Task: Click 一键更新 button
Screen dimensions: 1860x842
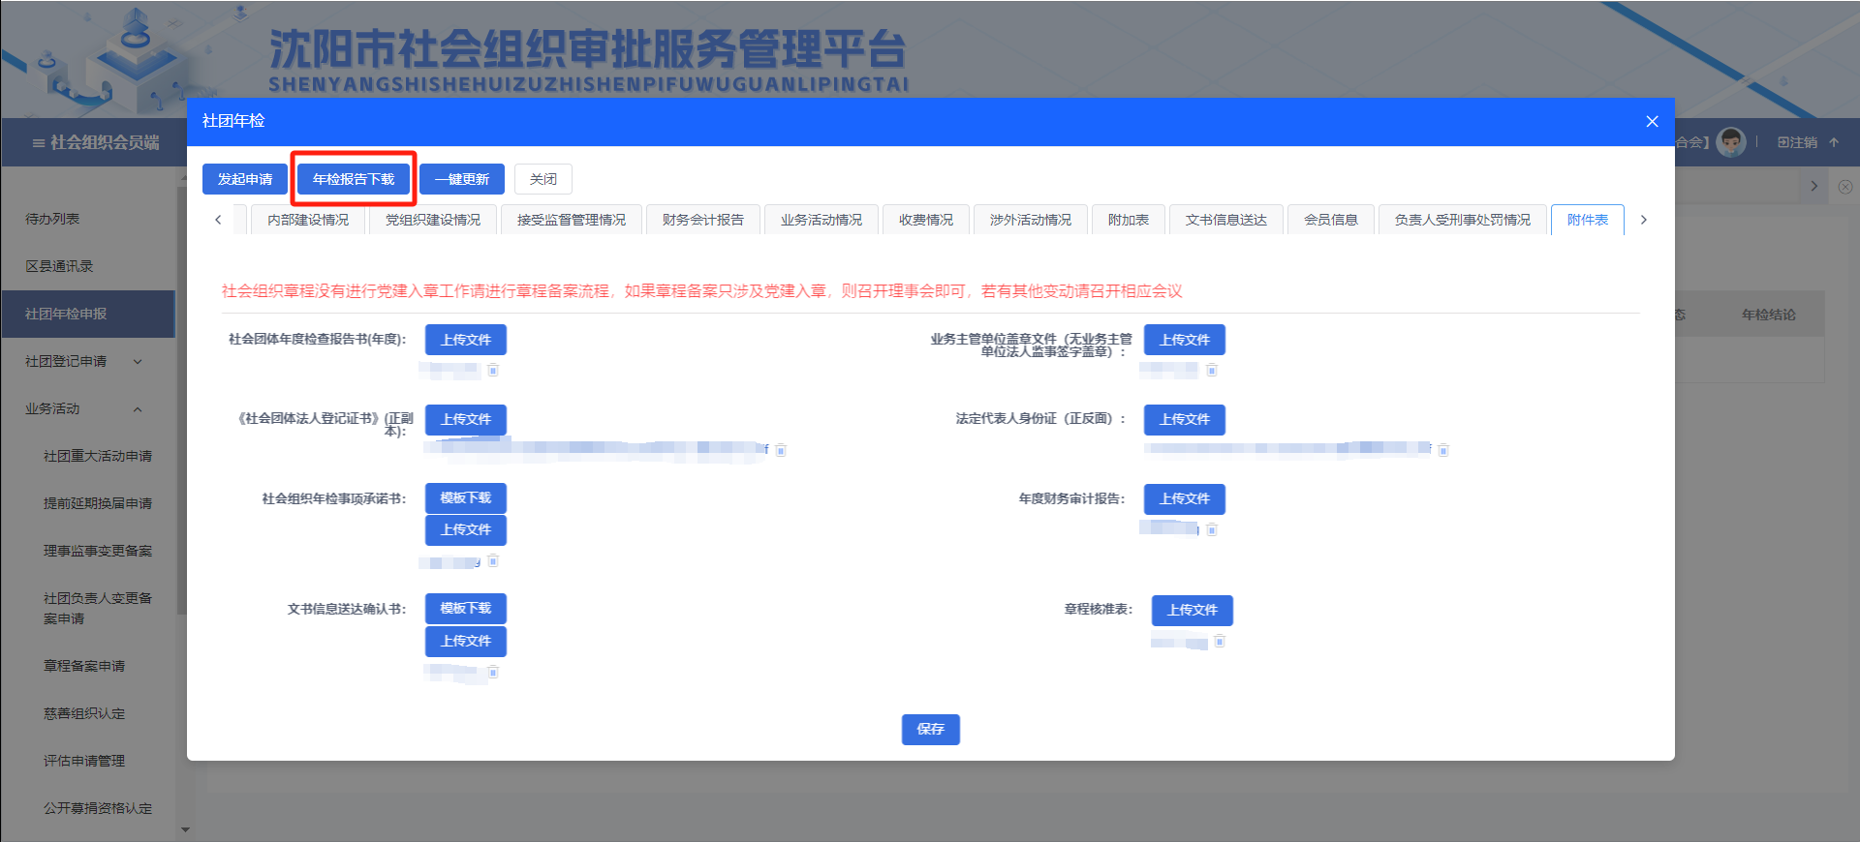Action: (x=462, y=179)
